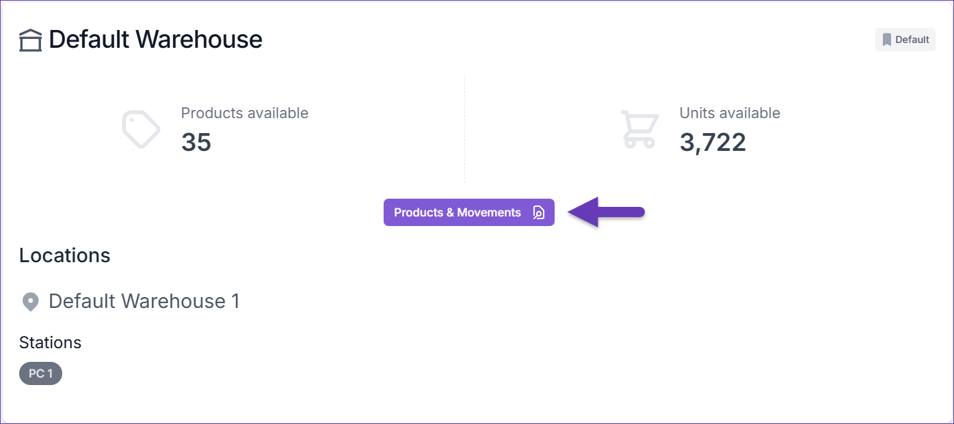The height and width of the screenshot is (424, 954).
Task: Click the Products & Movements button text
Action: (458, 212)
